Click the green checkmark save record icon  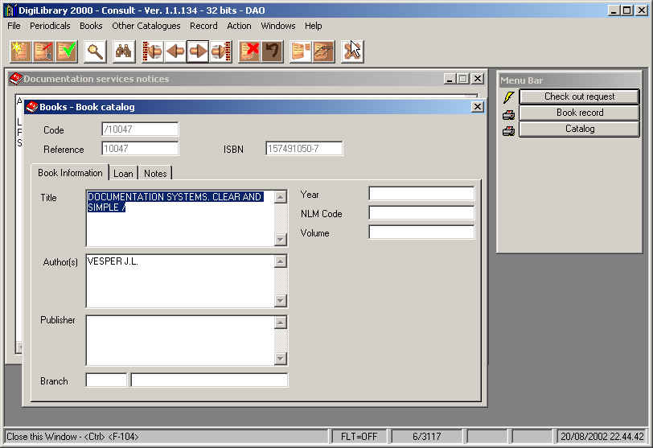click(66, 51)
